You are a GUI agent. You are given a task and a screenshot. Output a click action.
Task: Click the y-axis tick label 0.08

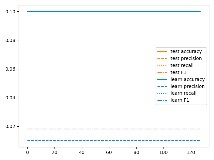10,40
